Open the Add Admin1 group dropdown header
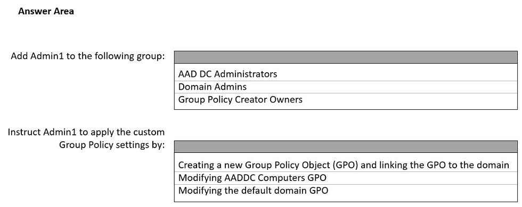 click(x=346, y=57)
